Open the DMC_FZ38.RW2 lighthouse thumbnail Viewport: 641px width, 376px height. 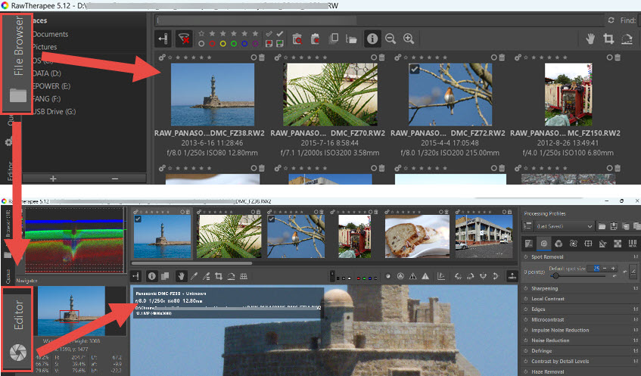tap(213, 94)
